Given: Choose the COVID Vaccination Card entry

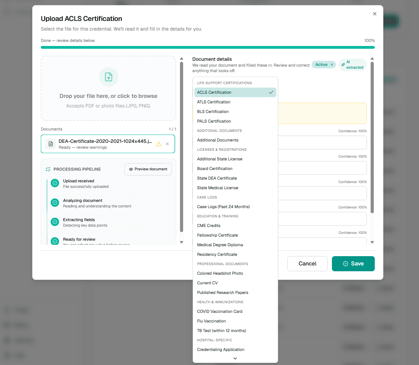Looking at the screenshot, I should (219, 311).
